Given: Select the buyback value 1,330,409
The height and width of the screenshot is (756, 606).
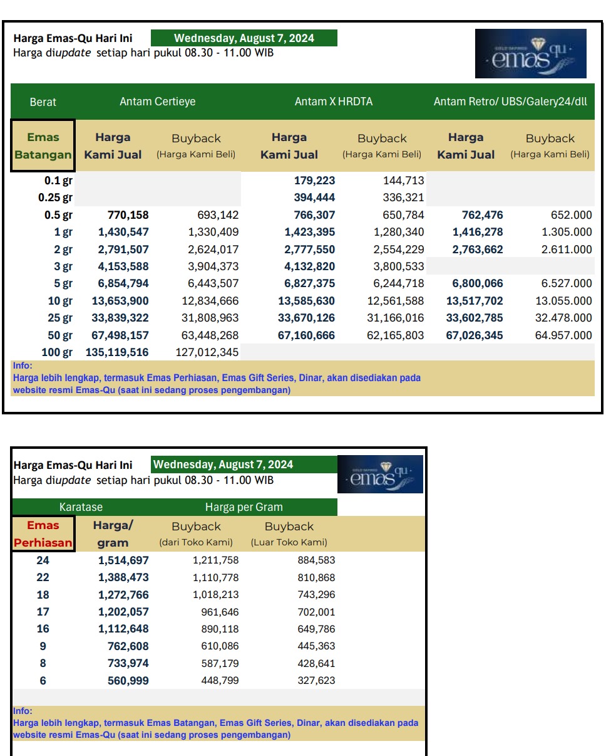Looking at the screenshot, I should [213, 232].
